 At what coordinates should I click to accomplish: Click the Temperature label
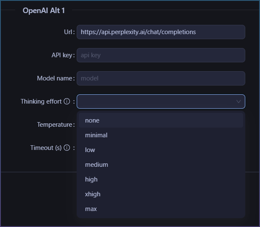coord(54,125)
